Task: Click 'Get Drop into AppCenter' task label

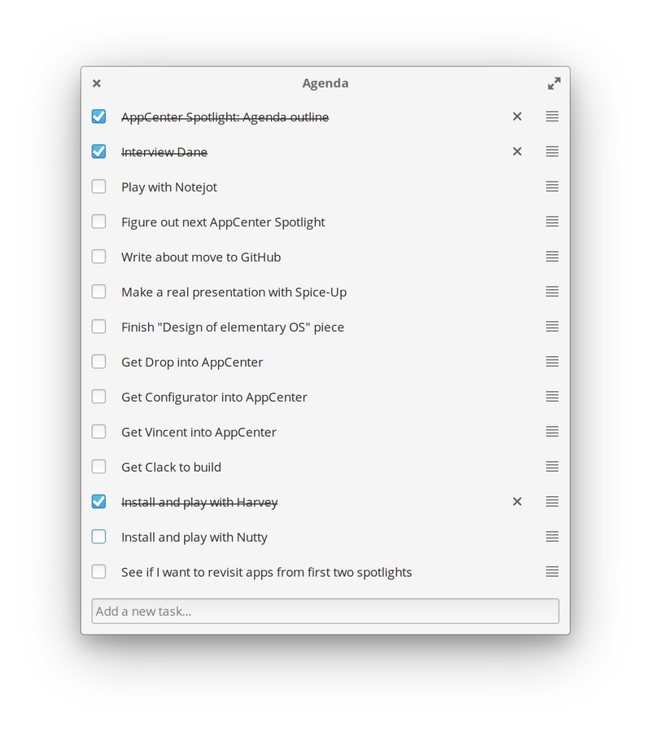Action: [192, 363]
